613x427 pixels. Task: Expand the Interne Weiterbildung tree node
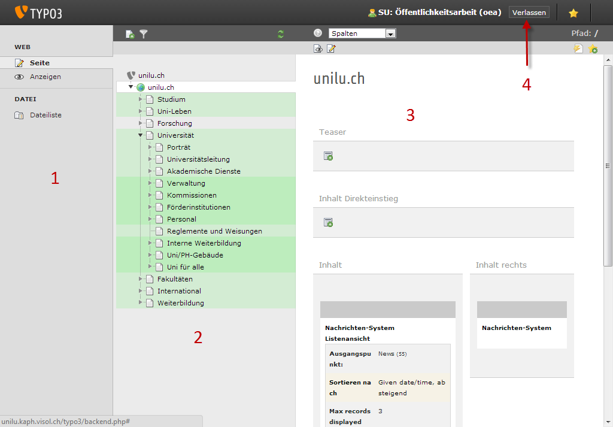(x=150, y=243)
